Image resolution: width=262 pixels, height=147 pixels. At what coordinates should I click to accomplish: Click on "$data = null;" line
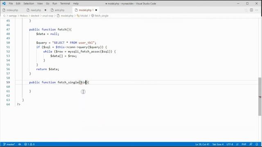[47, 34]
